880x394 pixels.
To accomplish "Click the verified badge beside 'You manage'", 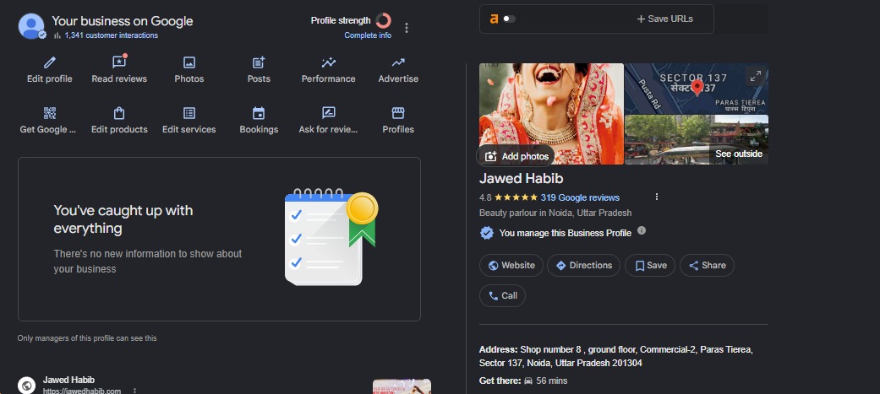I will click(x=487, y=233).
